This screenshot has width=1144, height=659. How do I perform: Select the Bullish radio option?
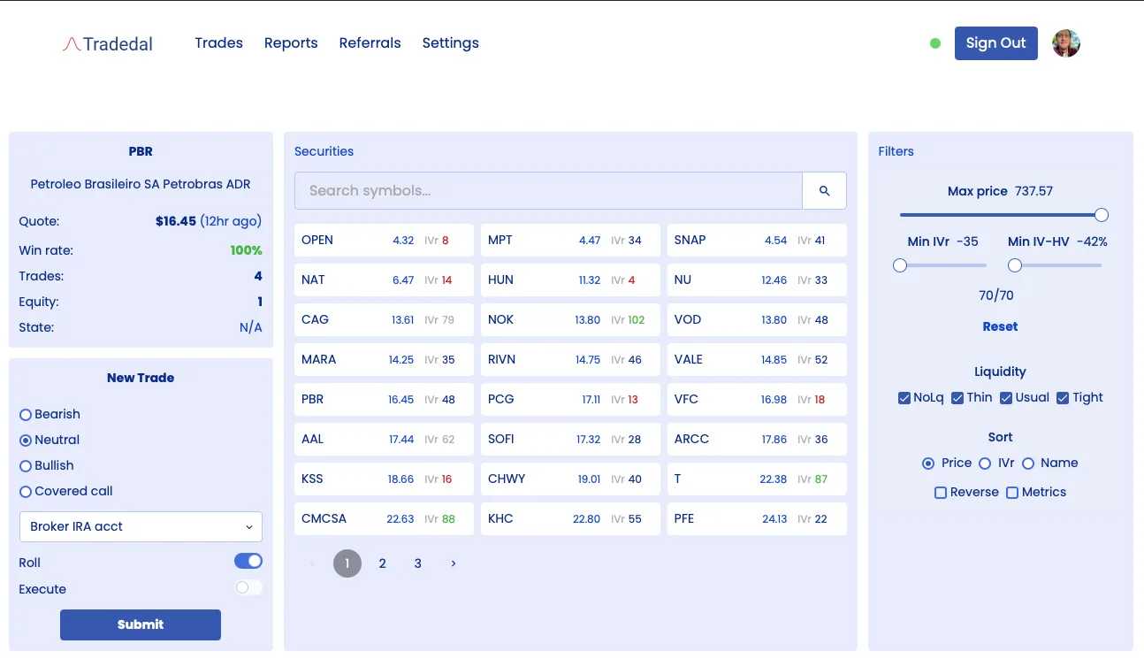(x=26, y=466)
